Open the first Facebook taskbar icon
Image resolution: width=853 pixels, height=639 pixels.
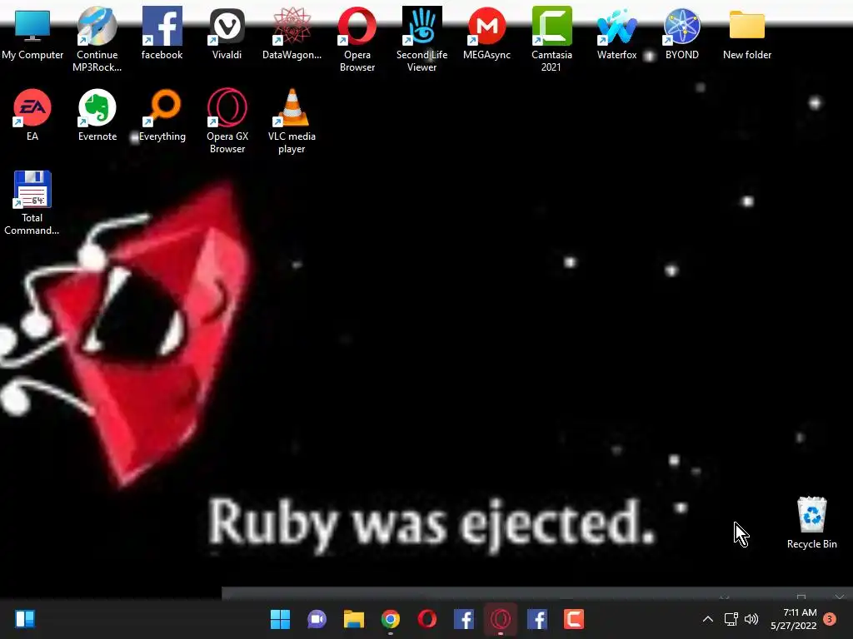pyautogui.click(x=463, y=619)
